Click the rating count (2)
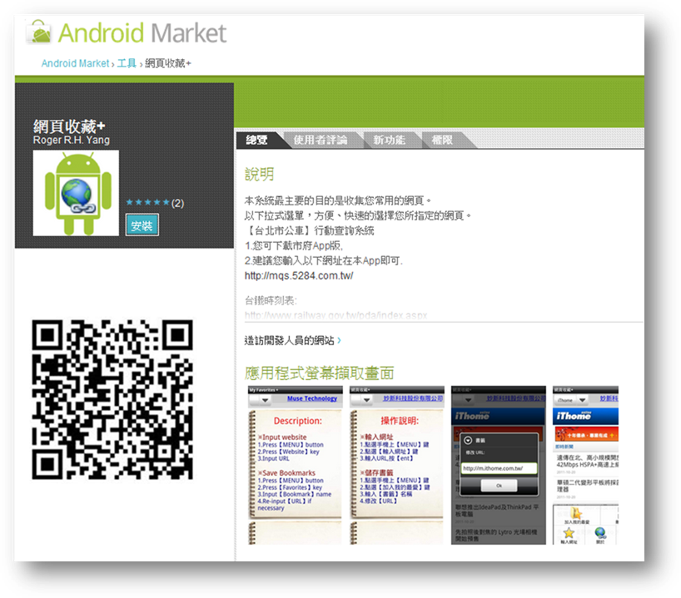 click(x=177, y=203)
